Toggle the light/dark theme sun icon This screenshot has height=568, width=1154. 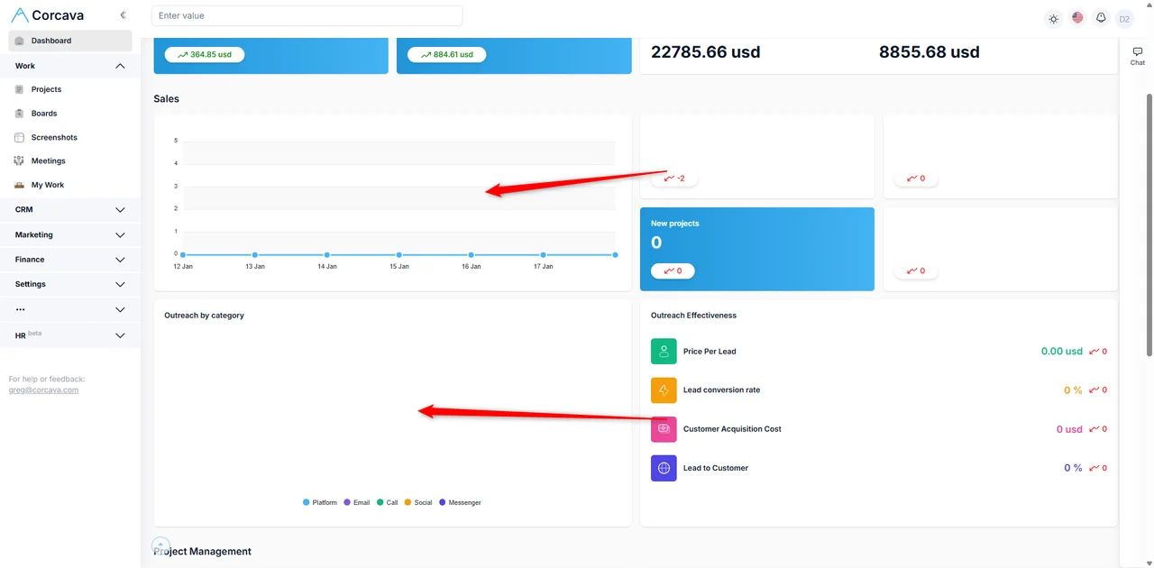coord(1054,18)
